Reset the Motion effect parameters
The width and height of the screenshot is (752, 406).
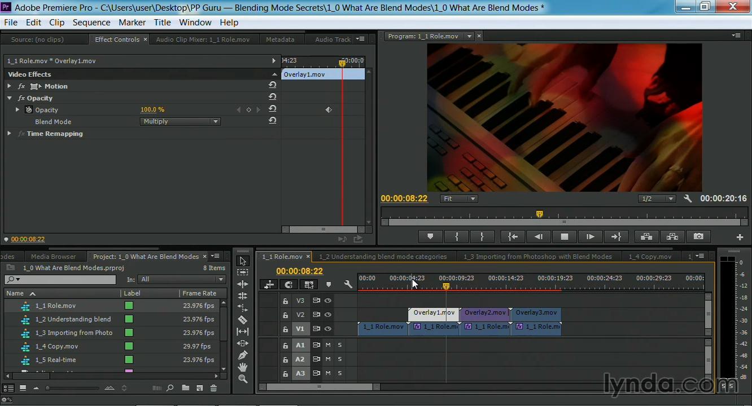[272, 85]
